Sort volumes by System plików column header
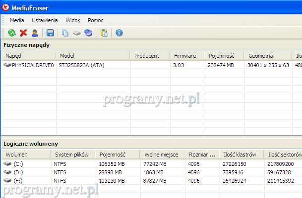The image size is (302, 198). coord(70,155)
